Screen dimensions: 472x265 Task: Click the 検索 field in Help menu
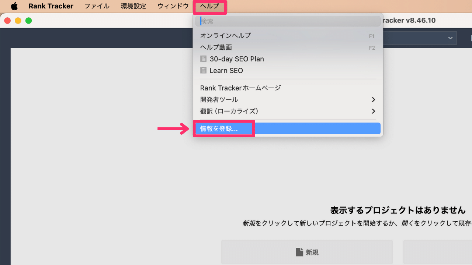(288, 21)
